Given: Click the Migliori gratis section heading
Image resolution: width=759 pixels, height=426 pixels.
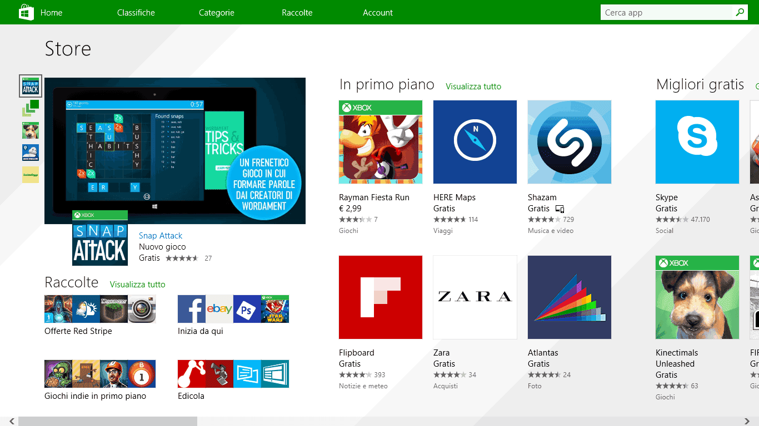Looking at the screenshot, I should pos(700,84).
